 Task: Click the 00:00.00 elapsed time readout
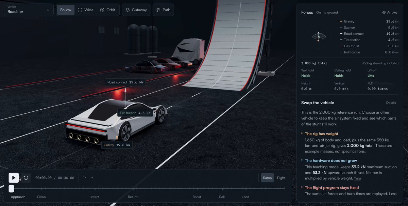point(44,178)
